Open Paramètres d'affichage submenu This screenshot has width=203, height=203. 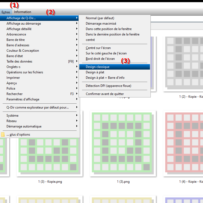(x=39, y=99)
